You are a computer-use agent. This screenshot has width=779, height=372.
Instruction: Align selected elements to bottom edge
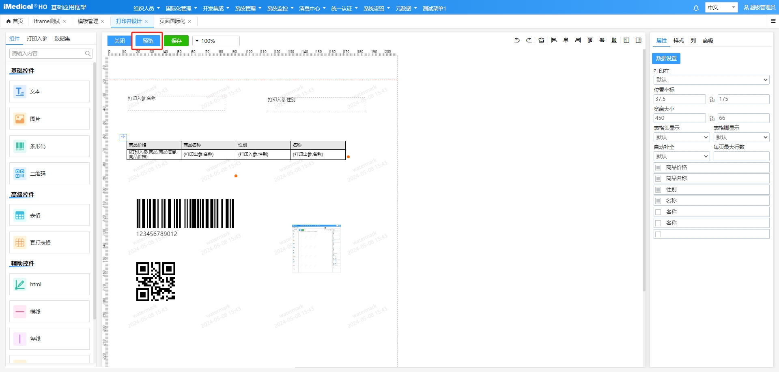pos(614,40)
